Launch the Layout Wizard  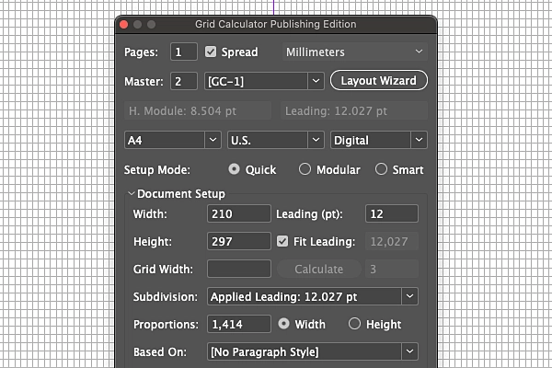[x=379, y=80]
